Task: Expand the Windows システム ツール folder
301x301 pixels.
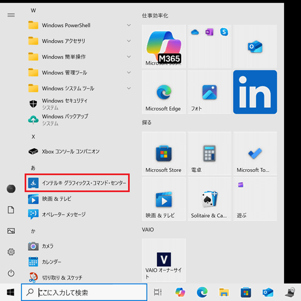Action: pos(79,88)
